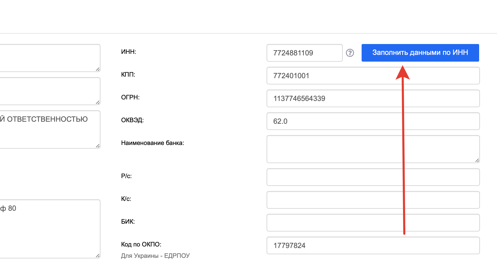Click the question mark help icon beside ИНН
The width and height of the screenshot is (497, 262).
pyautogui.click(x=350, y=53)
